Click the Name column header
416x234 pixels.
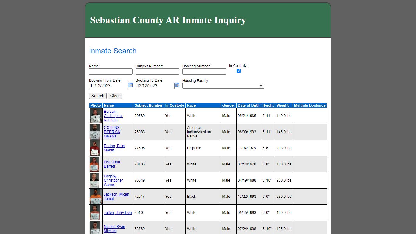118,105
